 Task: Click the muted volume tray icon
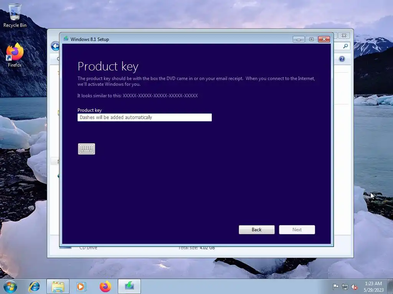point(354,287)
